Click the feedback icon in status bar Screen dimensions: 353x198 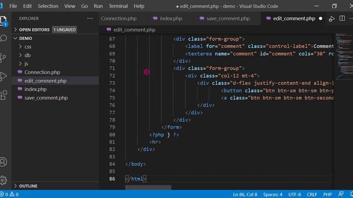point(341,194)
